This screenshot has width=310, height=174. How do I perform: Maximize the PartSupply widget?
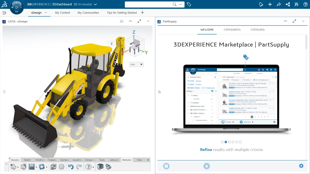[x=294, y=21]
